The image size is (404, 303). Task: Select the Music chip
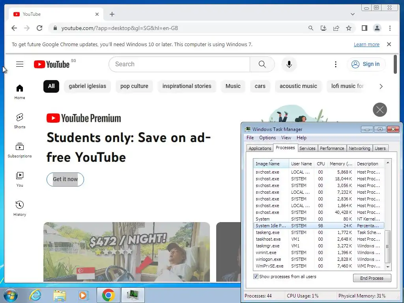[x=233, y=86]
